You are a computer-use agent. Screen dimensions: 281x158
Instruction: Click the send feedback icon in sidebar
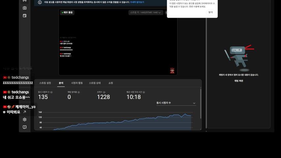click(24, 127)
